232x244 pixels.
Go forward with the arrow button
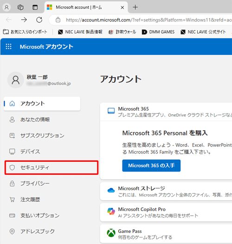tap(24, 20)
